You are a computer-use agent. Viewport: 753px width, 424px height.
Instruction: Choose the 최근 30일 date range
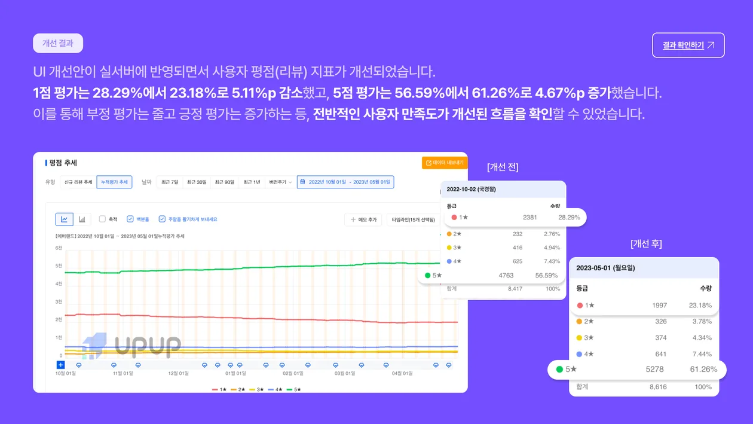tap(197, 182)
